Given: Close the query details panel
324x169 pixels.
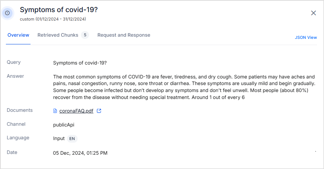Looking at the screenshot, I should coord(313,13).
